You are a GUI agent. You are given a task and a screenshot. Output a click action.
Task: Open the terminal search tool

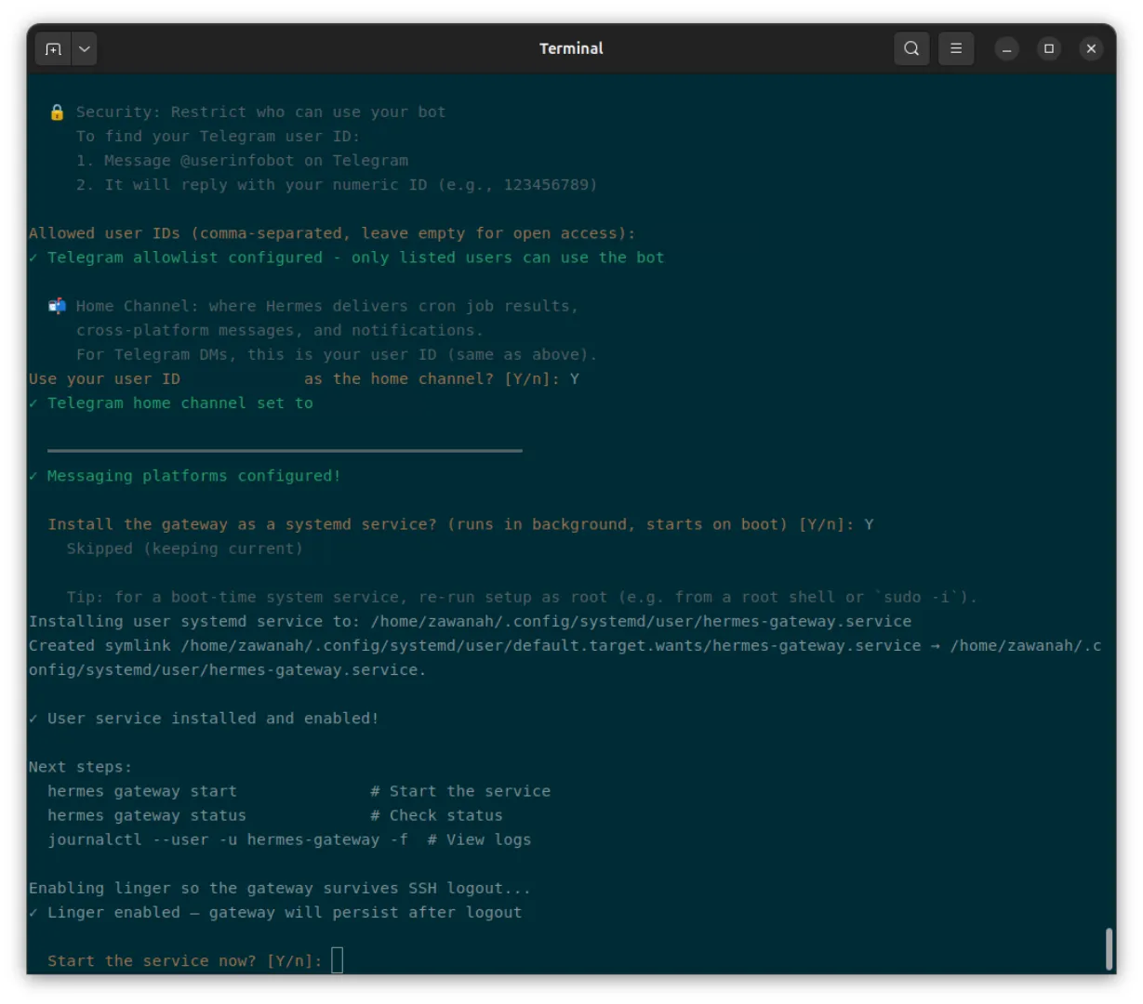tap(911, 48)
